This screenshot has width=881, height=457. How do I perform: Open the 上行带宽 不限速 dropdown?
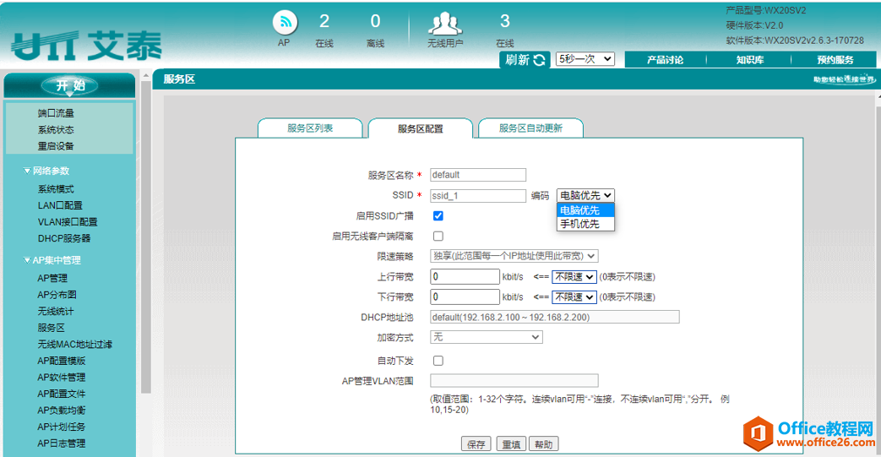(574, 276)
